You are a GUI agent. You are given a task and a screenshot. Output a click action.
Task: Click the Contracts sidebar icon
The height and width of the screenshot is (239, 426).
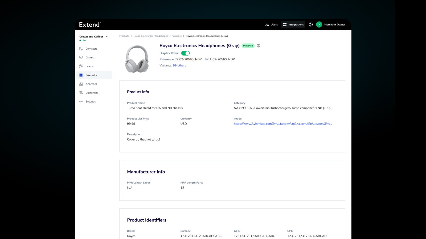tap(81, 49)
